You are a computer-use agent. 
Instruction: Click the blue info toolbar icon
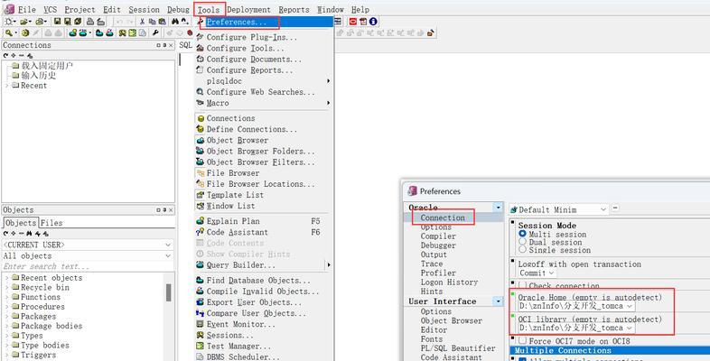pos(373,22)
